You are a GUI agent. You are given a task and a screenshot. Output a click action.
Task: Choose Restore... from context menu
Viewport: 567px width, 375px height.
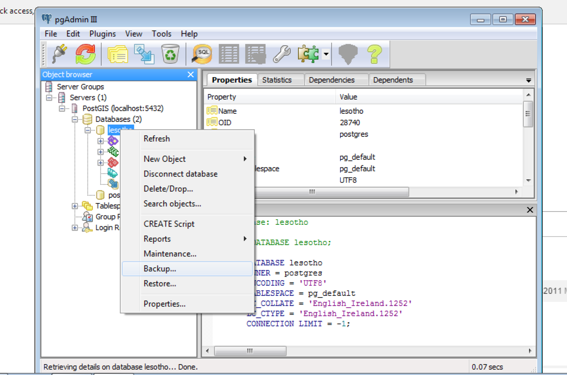point(187,284)
